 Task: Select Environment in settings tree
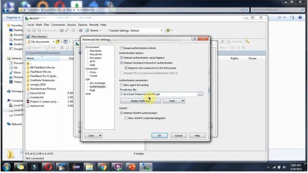tap(92, 47)
